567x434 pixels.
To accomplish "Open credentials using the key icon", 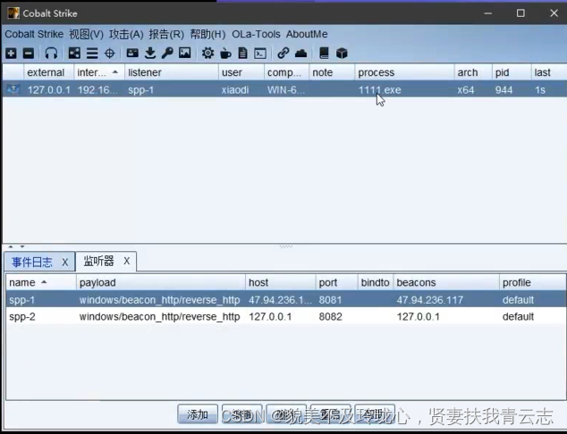I will 167,54.
